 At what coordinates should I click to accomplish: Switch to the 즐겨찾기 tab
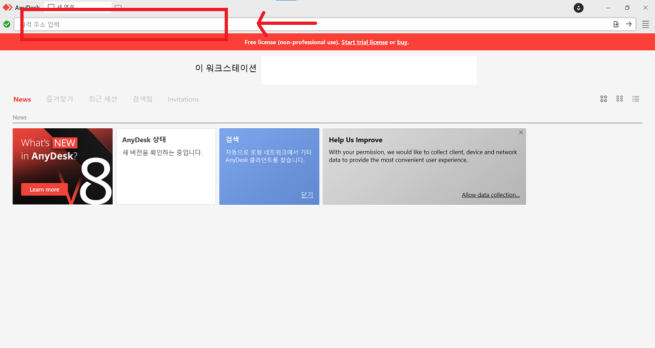[x=60, y=99]
